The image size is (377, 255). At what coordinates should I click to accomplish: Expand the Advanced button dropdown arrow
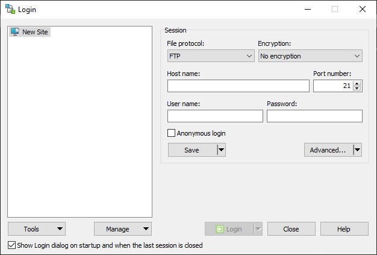pyautogui.click(x=357, y=150)
